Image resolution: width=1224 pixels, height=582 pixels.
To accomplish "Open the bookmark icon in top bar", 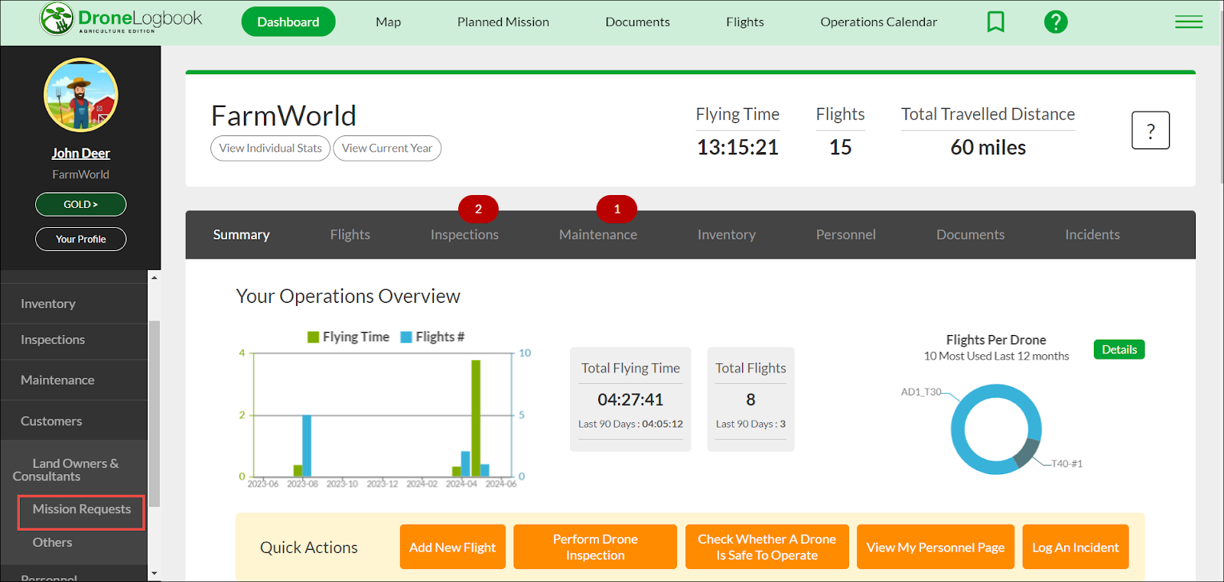I will point(995,21).
